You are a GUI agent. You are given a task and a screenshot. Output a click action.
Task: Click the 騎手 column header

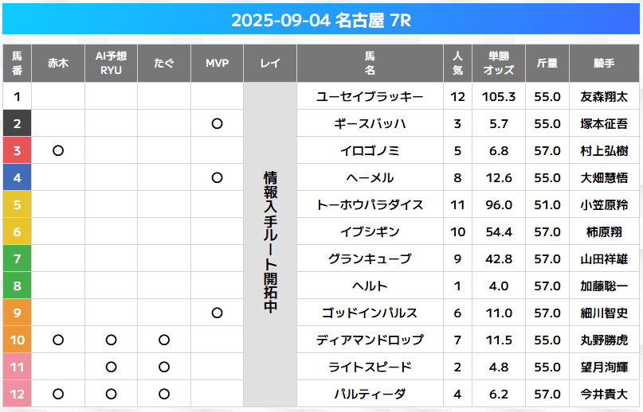tap(604, 64)
